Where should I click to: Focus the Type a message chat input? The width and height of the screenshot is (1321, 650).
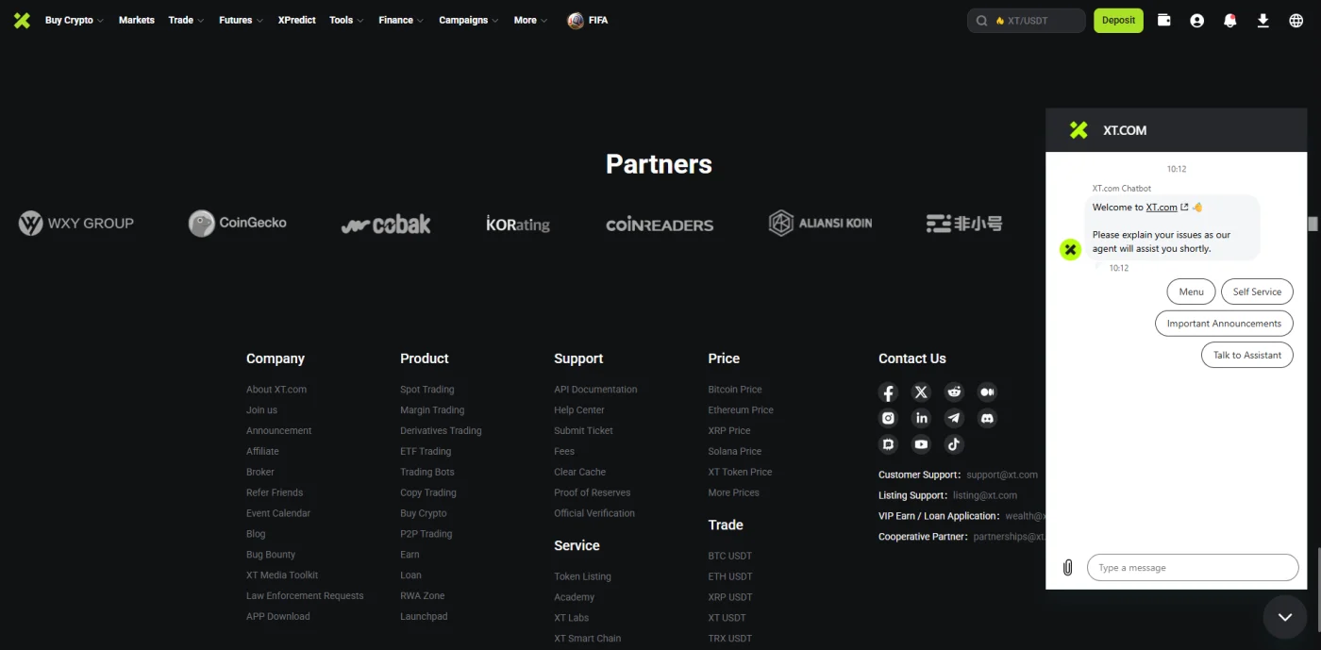1193,568
